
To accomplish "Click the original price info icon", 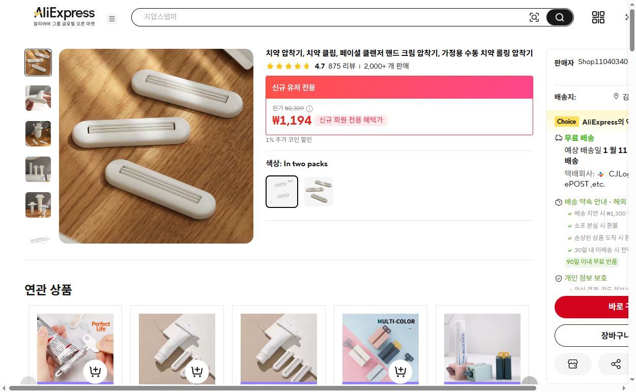I will pos(309,108).
